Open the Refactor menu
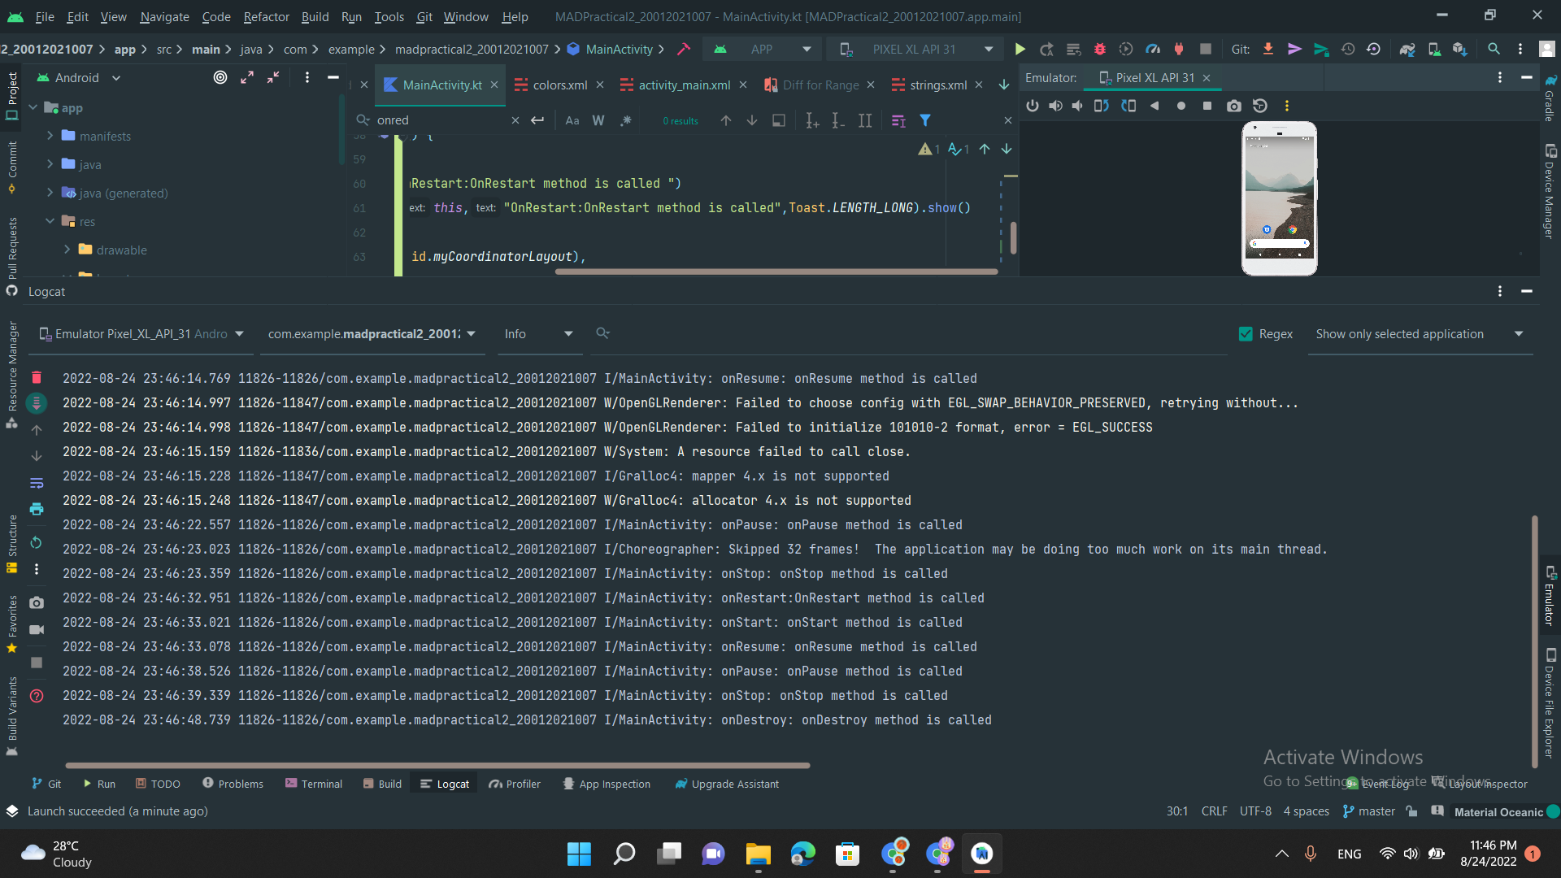 click(266, 16)
